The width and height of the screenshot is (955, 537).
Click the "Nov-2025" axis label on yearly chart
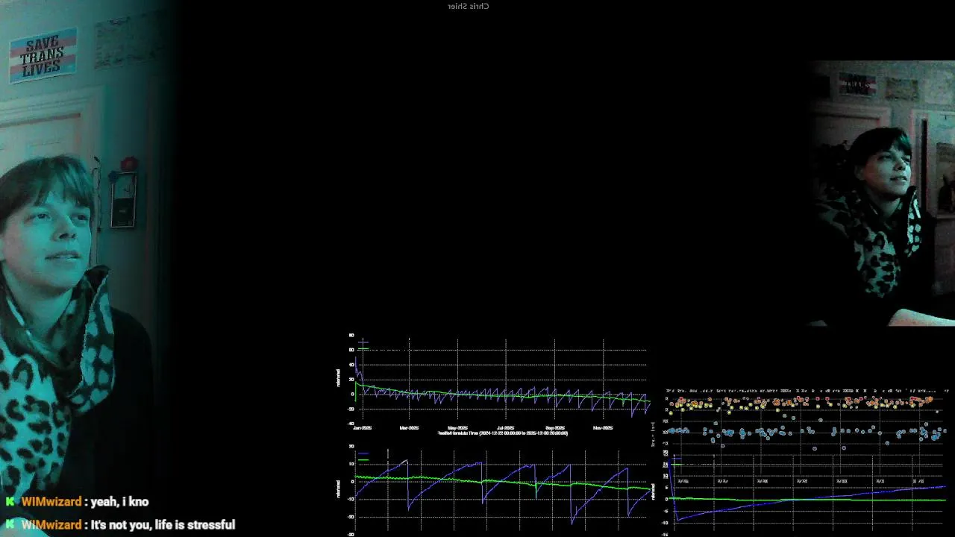[603, 428]
